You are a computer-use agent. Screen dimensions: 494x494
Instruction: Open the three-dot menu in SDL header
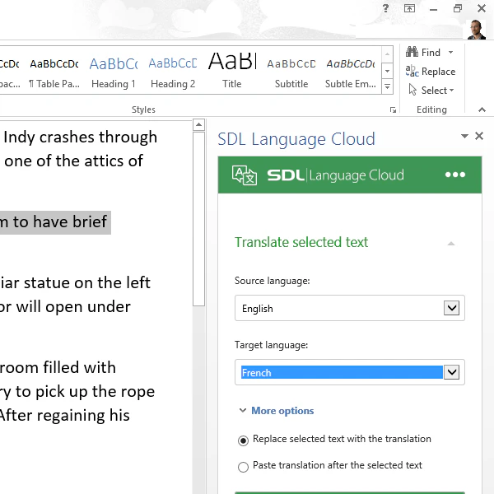(455, 175)
